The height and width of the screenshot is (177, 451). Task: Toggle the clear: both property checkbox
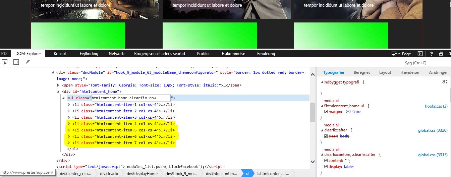(x=326, y=136)
